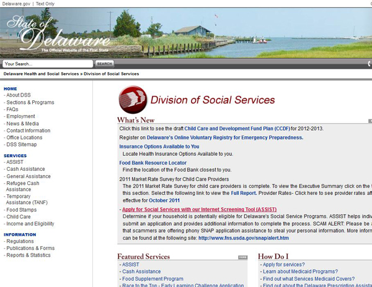
Task: Open Cash Assistance under Featured Services
Action: [x=141, y=272]
